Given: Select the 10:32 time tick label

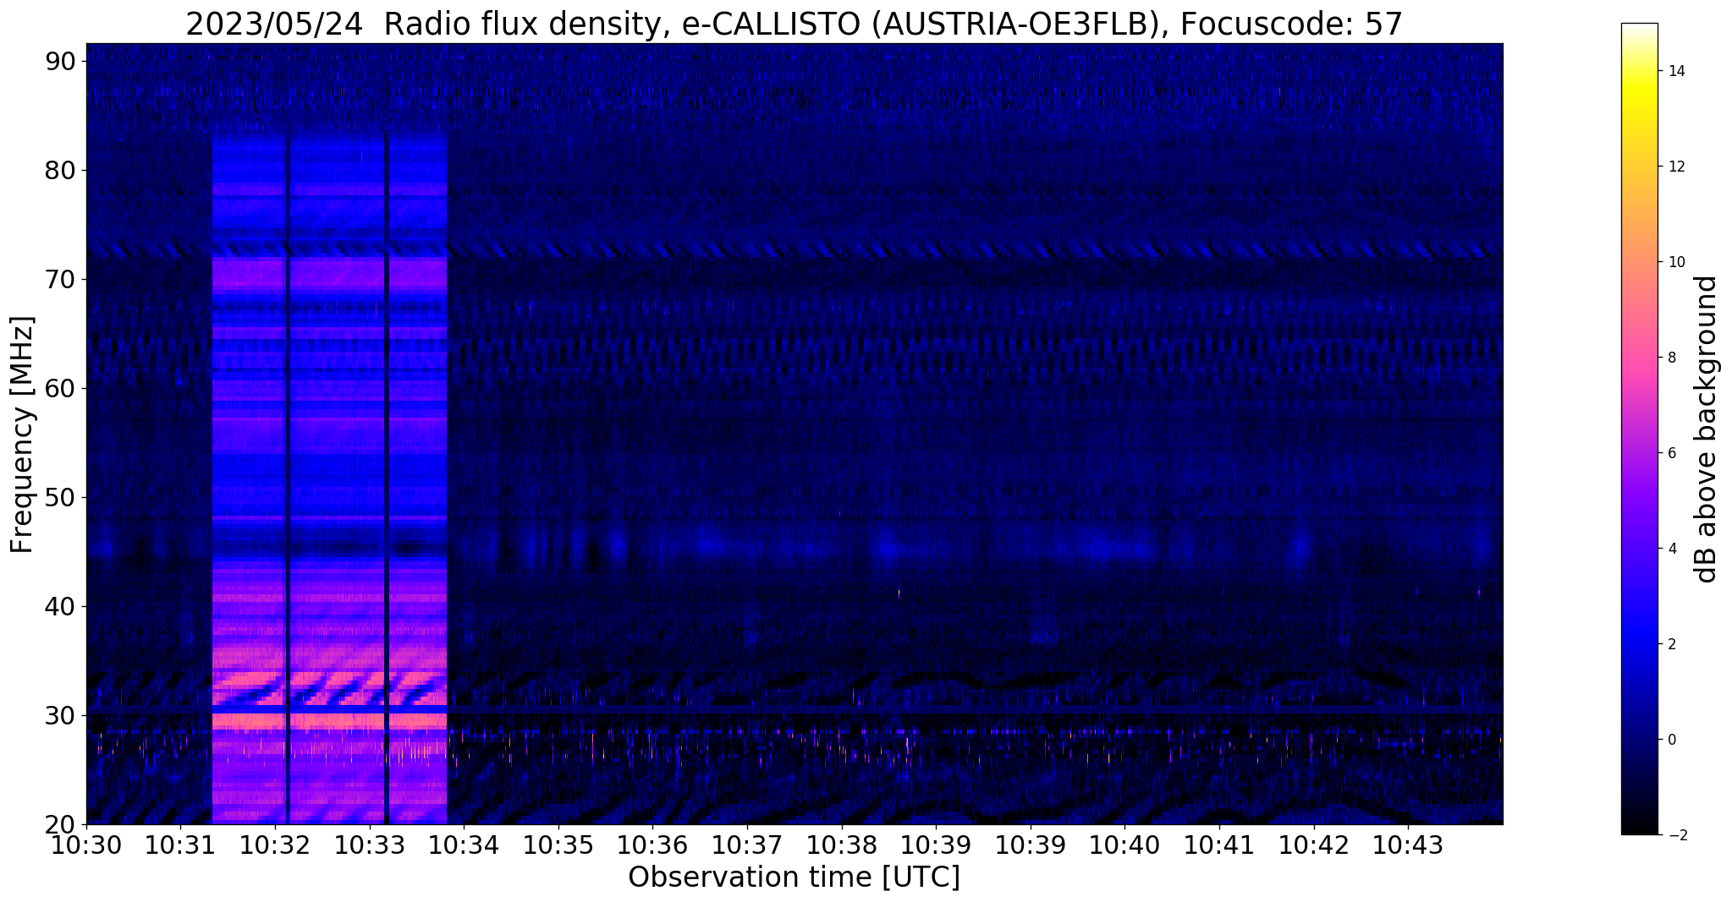Looking at the screenshot, I should click(x=275, y=845).
